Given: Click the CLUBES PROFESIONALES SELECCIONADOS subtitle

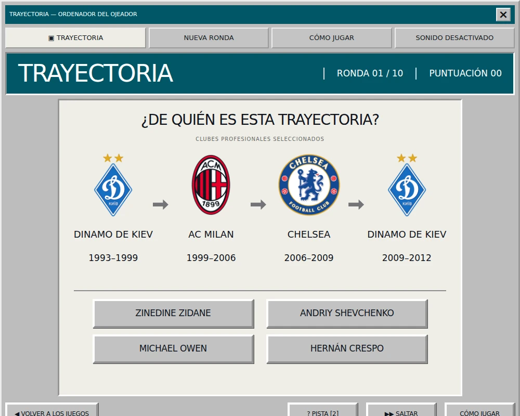Looking at the screenshot, I should pos(260,139).
